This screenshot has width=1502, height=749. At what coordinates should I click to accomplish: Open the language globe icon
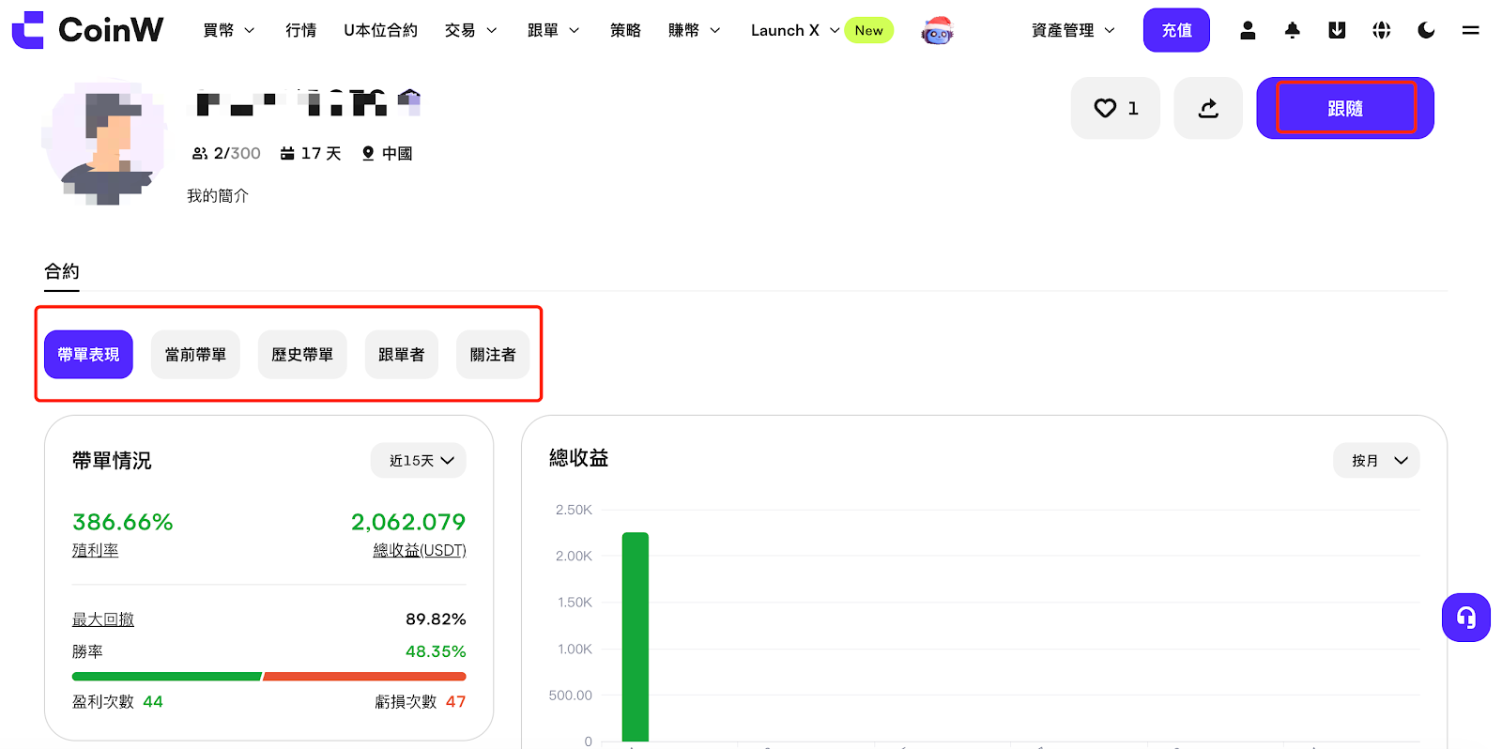point(1381,30)
